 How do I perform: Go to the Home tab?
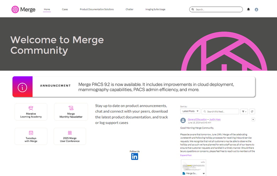[x=47, y=9]
